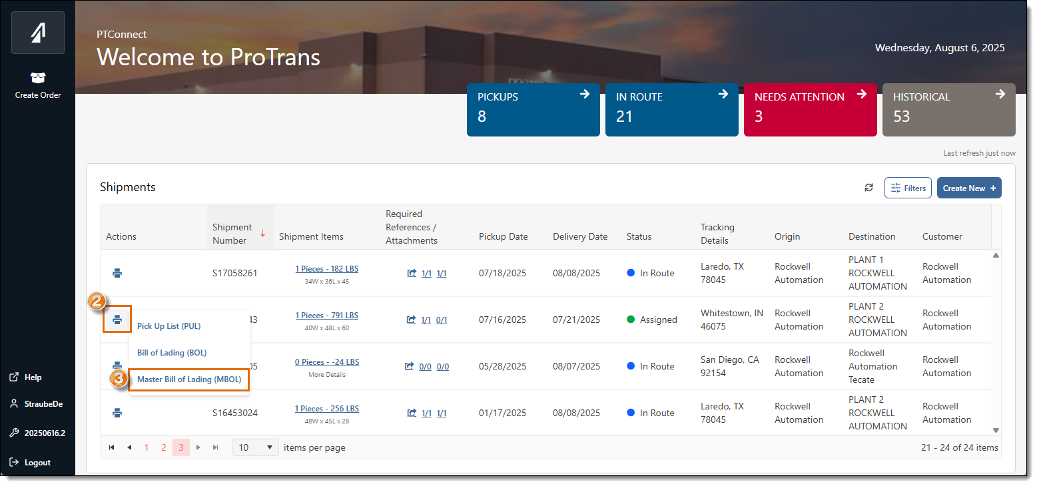Select Pick Up List (PUL) option
This screenshot has width=1037, height=486.
(x=169, y=326)
